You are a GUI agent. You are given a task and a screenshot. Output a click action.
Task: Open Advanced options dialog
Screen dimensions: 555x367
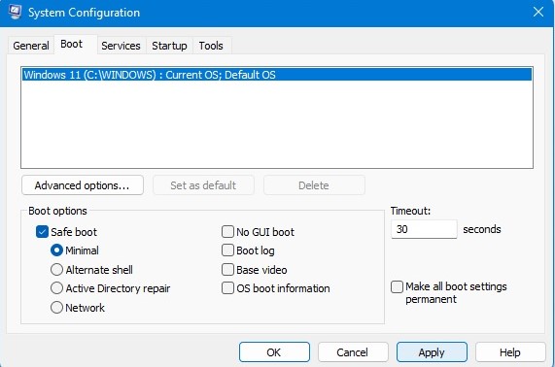click(x=83, y=185)
